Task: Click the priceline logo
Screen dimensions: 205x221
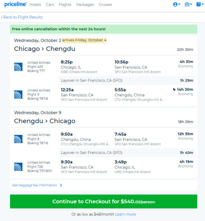Action: (16, 4)
